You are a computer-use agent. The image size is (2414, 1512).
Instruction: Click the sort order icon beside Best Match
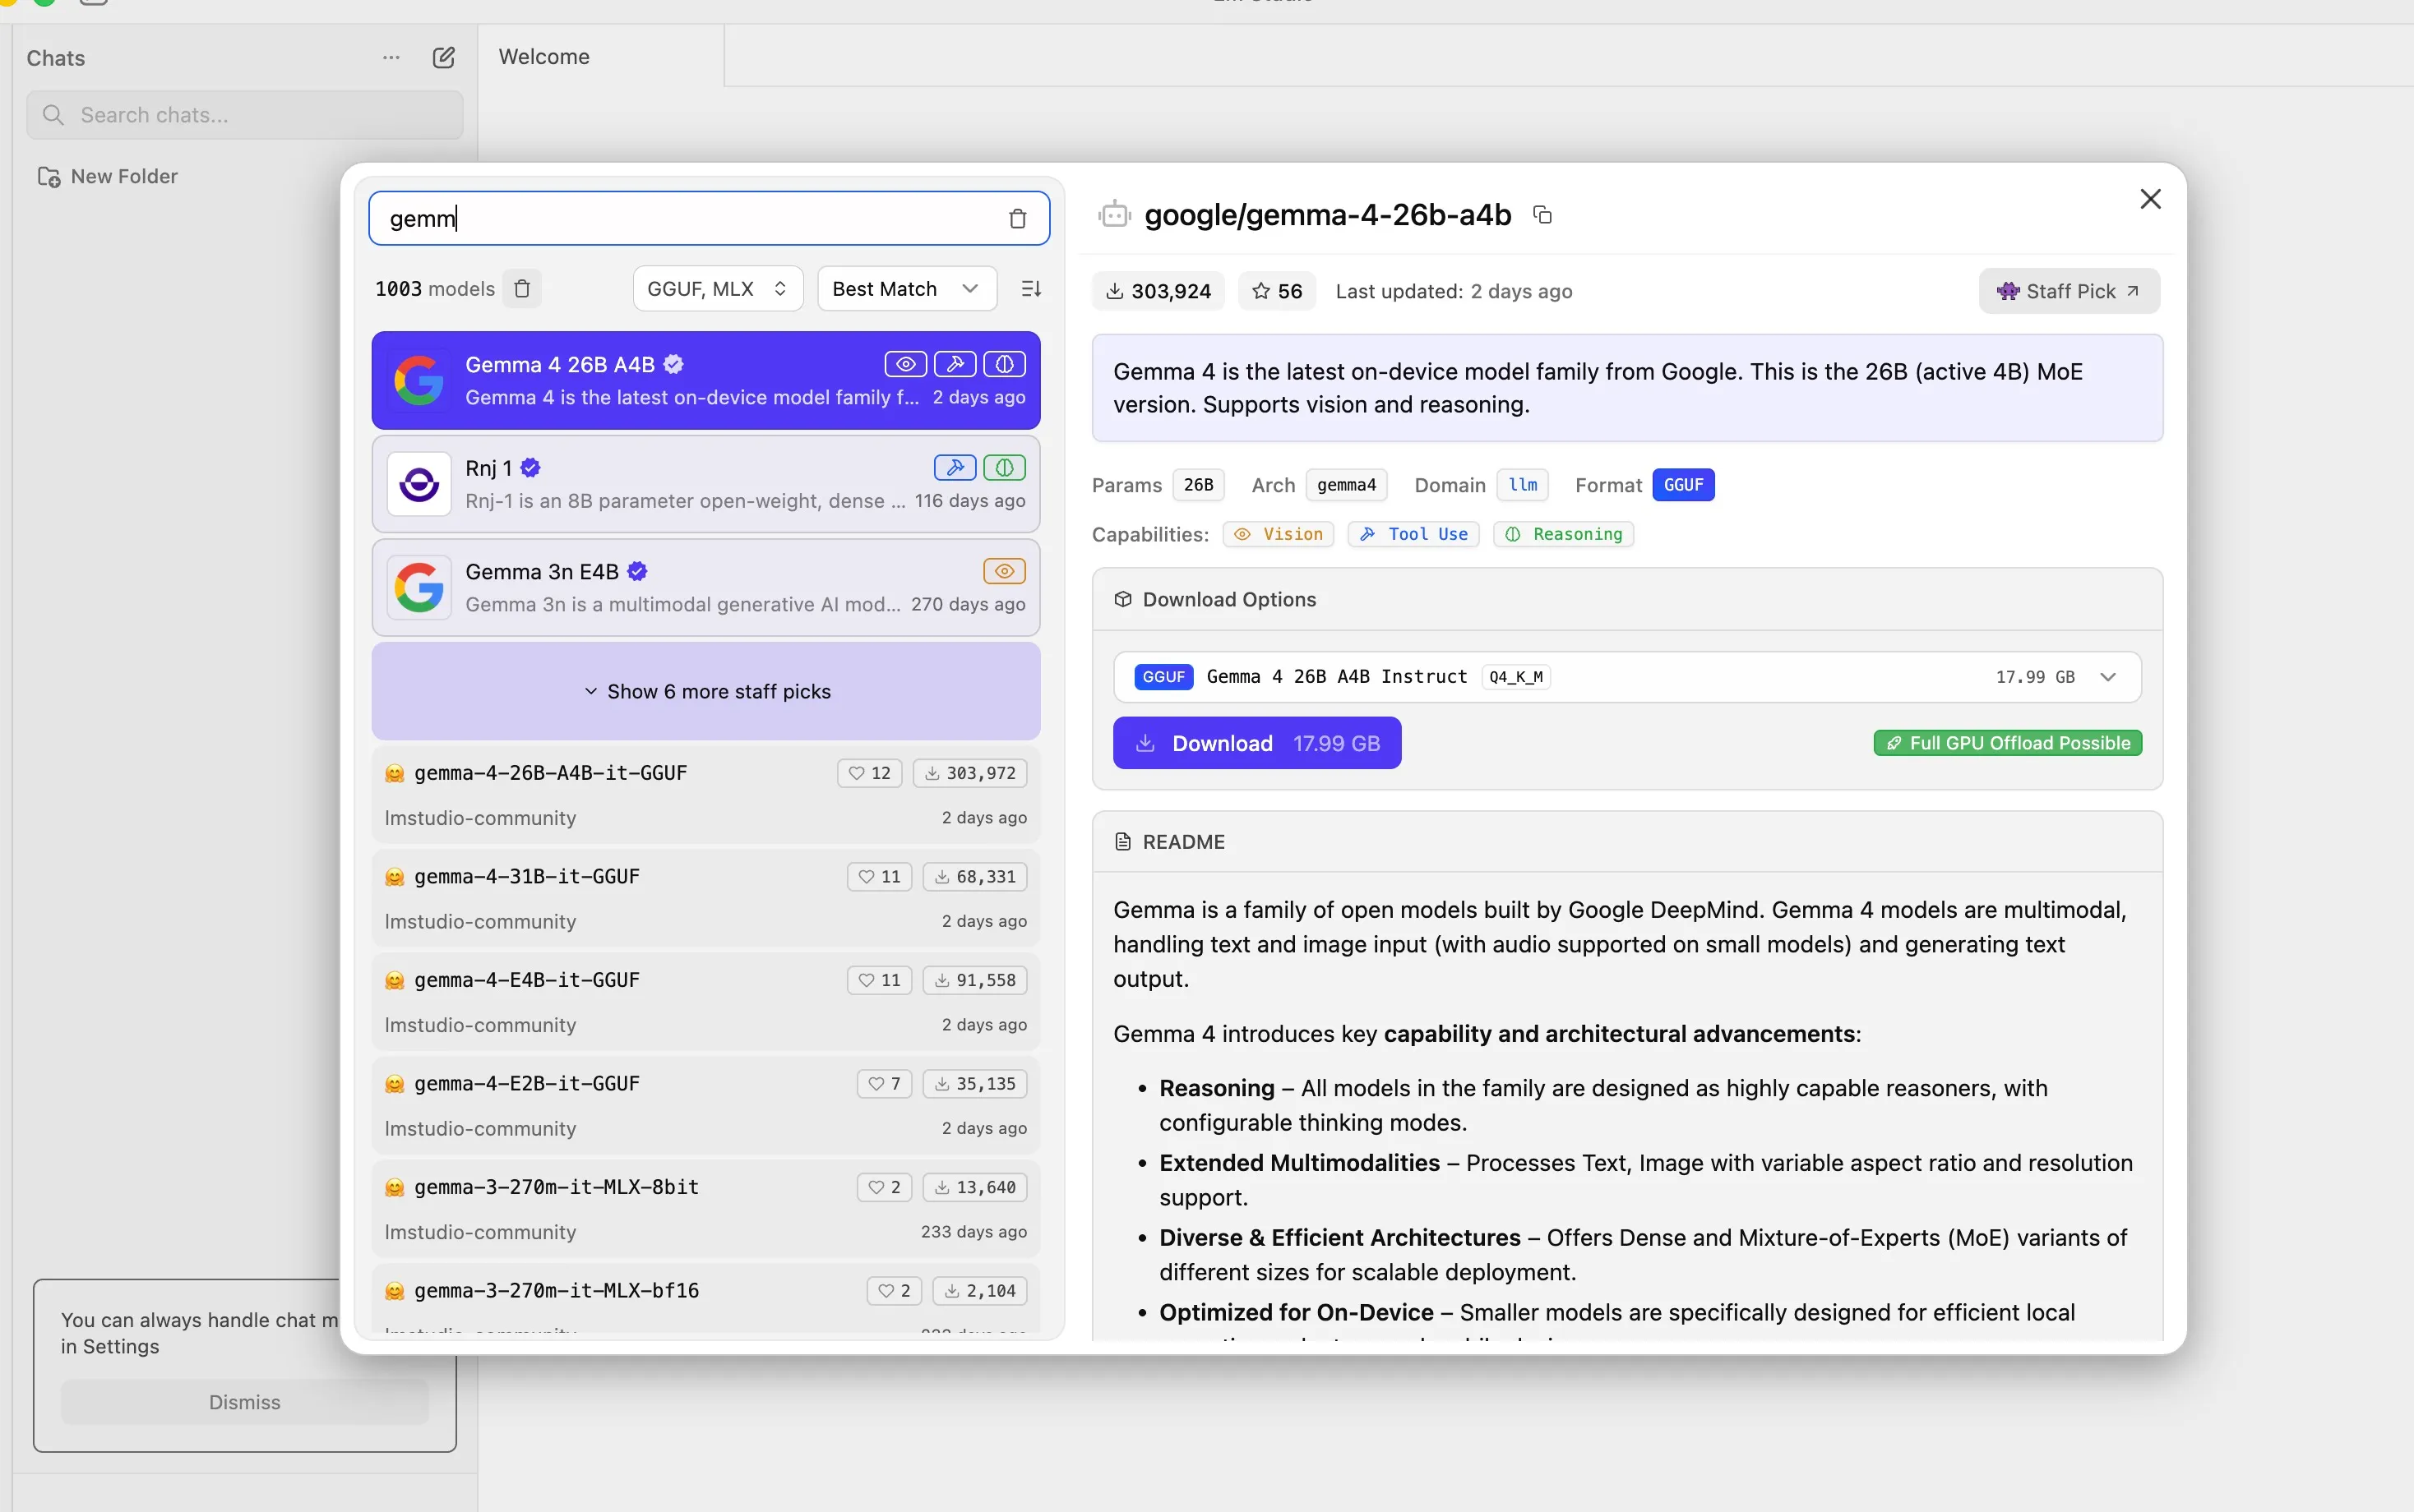pos(1030,289)
